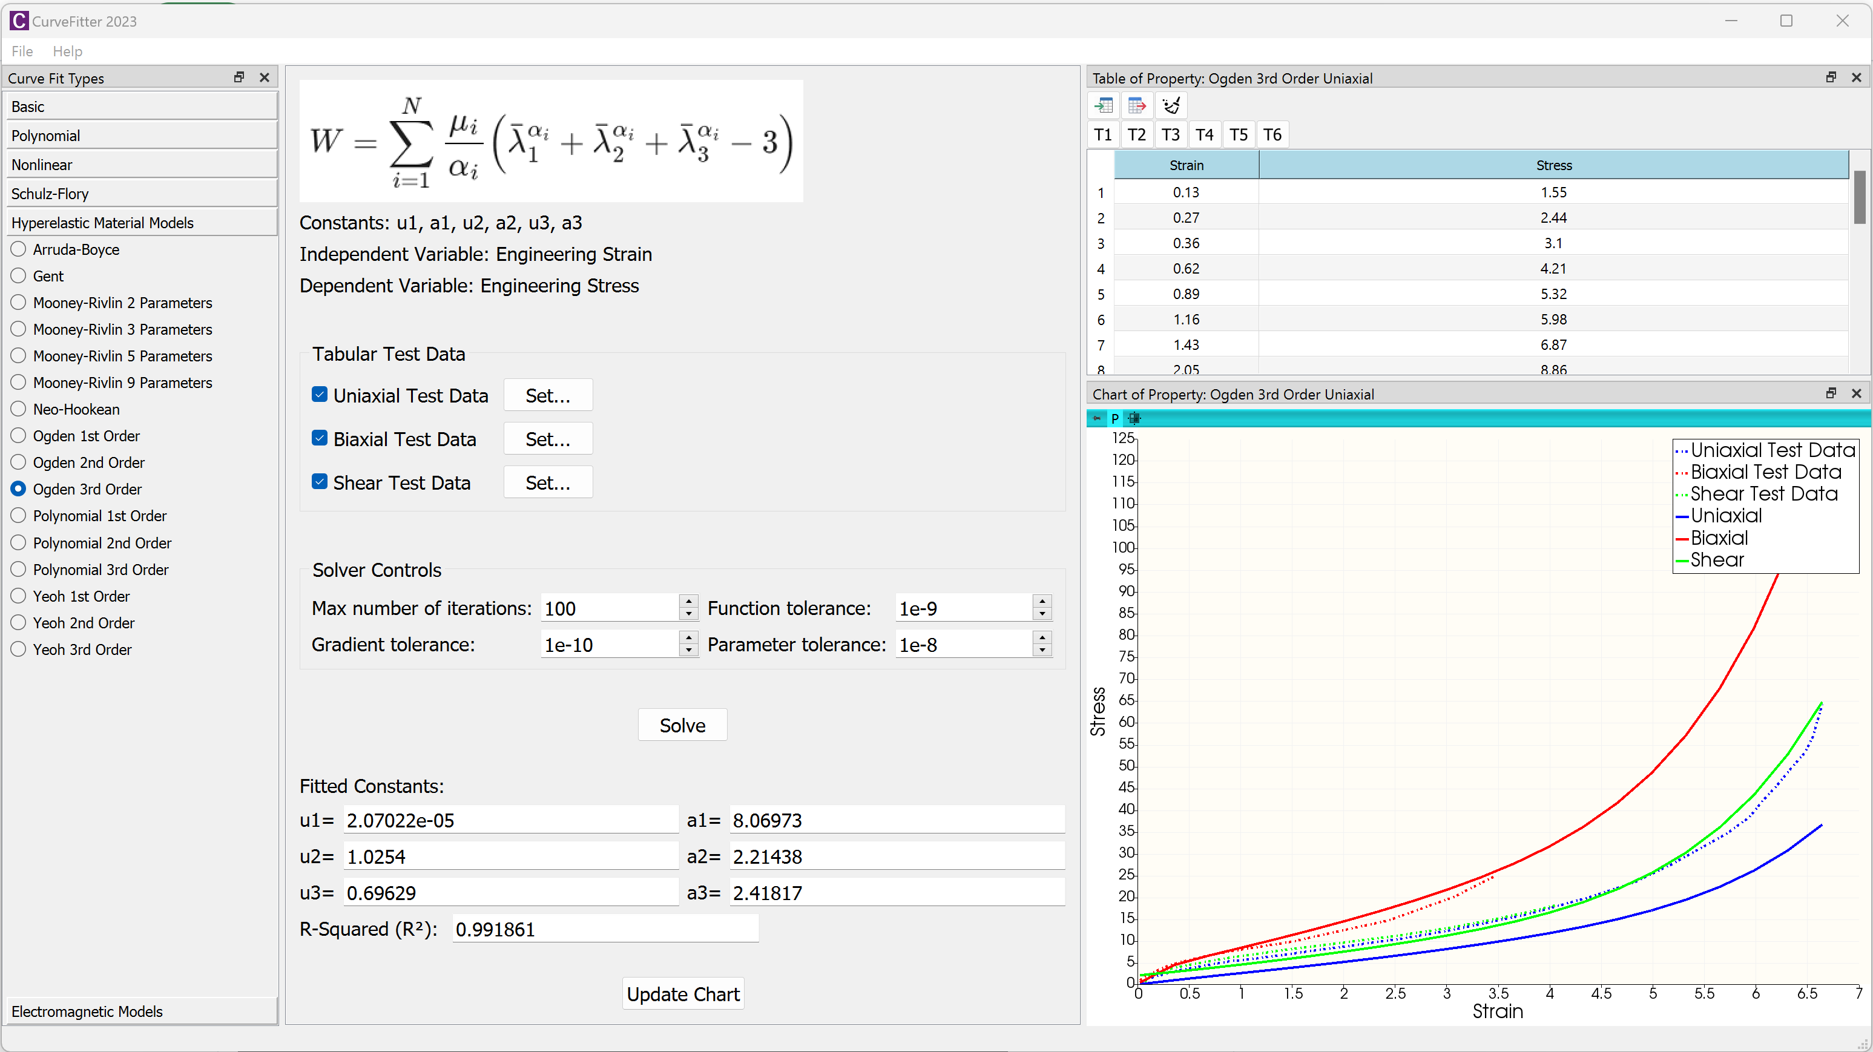
Task: Click the R-Squared value field
Action: click(x=605, y=929)
